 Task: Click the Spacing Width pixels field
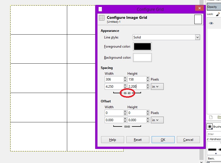pos(114,79)
